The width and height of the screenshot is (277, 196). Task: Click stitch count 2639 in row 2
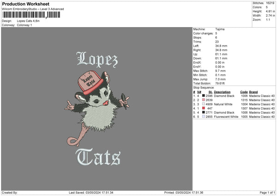209,100
